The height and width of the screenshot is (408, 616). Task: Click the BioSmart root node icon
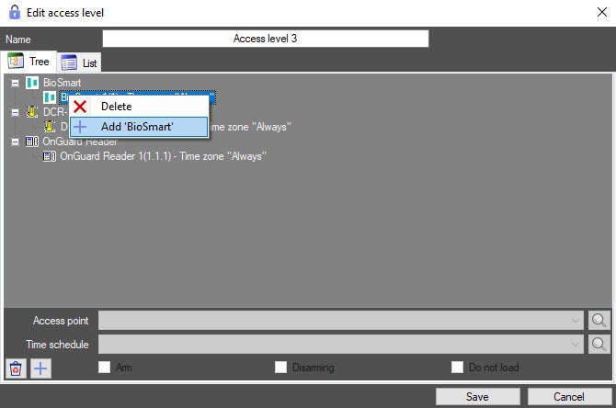pyautogui.click(x=32, y=83)
